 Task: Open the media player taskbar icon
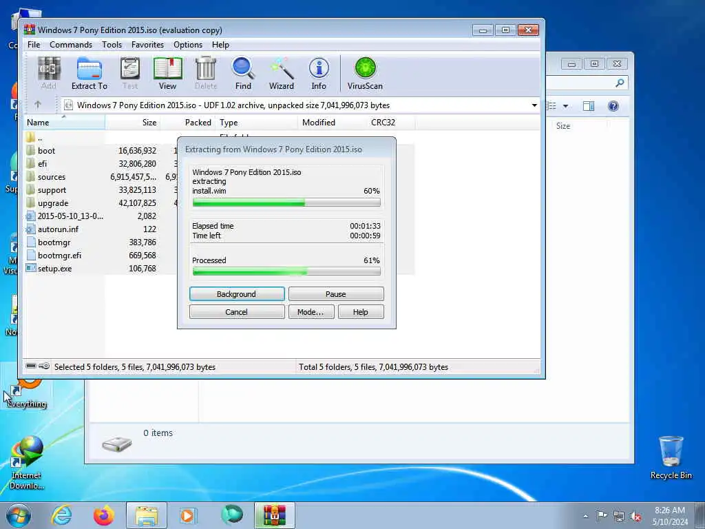[x=188, y=515]
